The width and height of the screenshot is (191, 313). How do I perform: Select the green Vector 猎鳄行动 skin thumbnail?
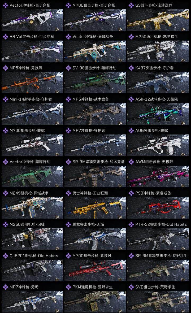pyautogui.click(x=32, y=176)
